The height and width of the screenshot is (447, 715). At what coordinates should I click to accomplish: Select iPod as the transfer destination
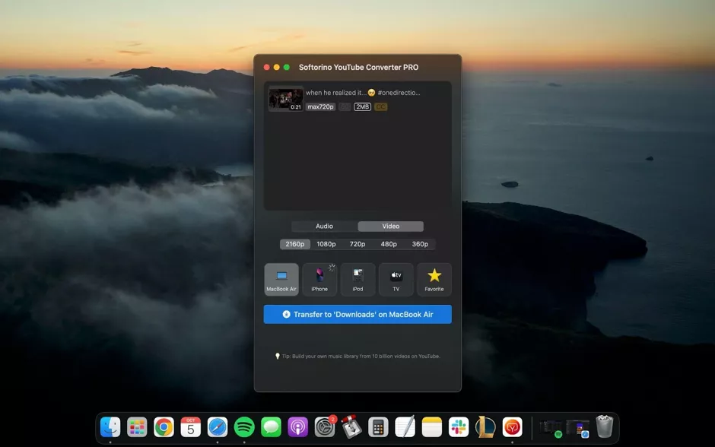coord(357,279)
